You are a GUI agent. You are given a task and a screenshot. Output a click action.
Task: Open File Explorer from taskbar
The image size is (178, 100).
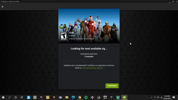click(67, 97)
